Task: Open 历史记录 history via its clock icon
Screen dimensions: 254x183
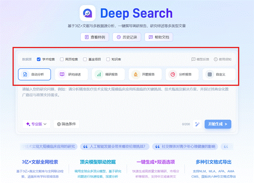Action: pyautogui.click(x=119, y=37)
